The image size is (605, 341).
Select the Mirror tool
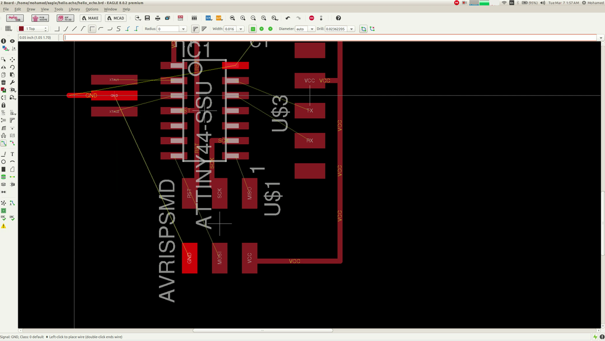[x=4, y=67]
